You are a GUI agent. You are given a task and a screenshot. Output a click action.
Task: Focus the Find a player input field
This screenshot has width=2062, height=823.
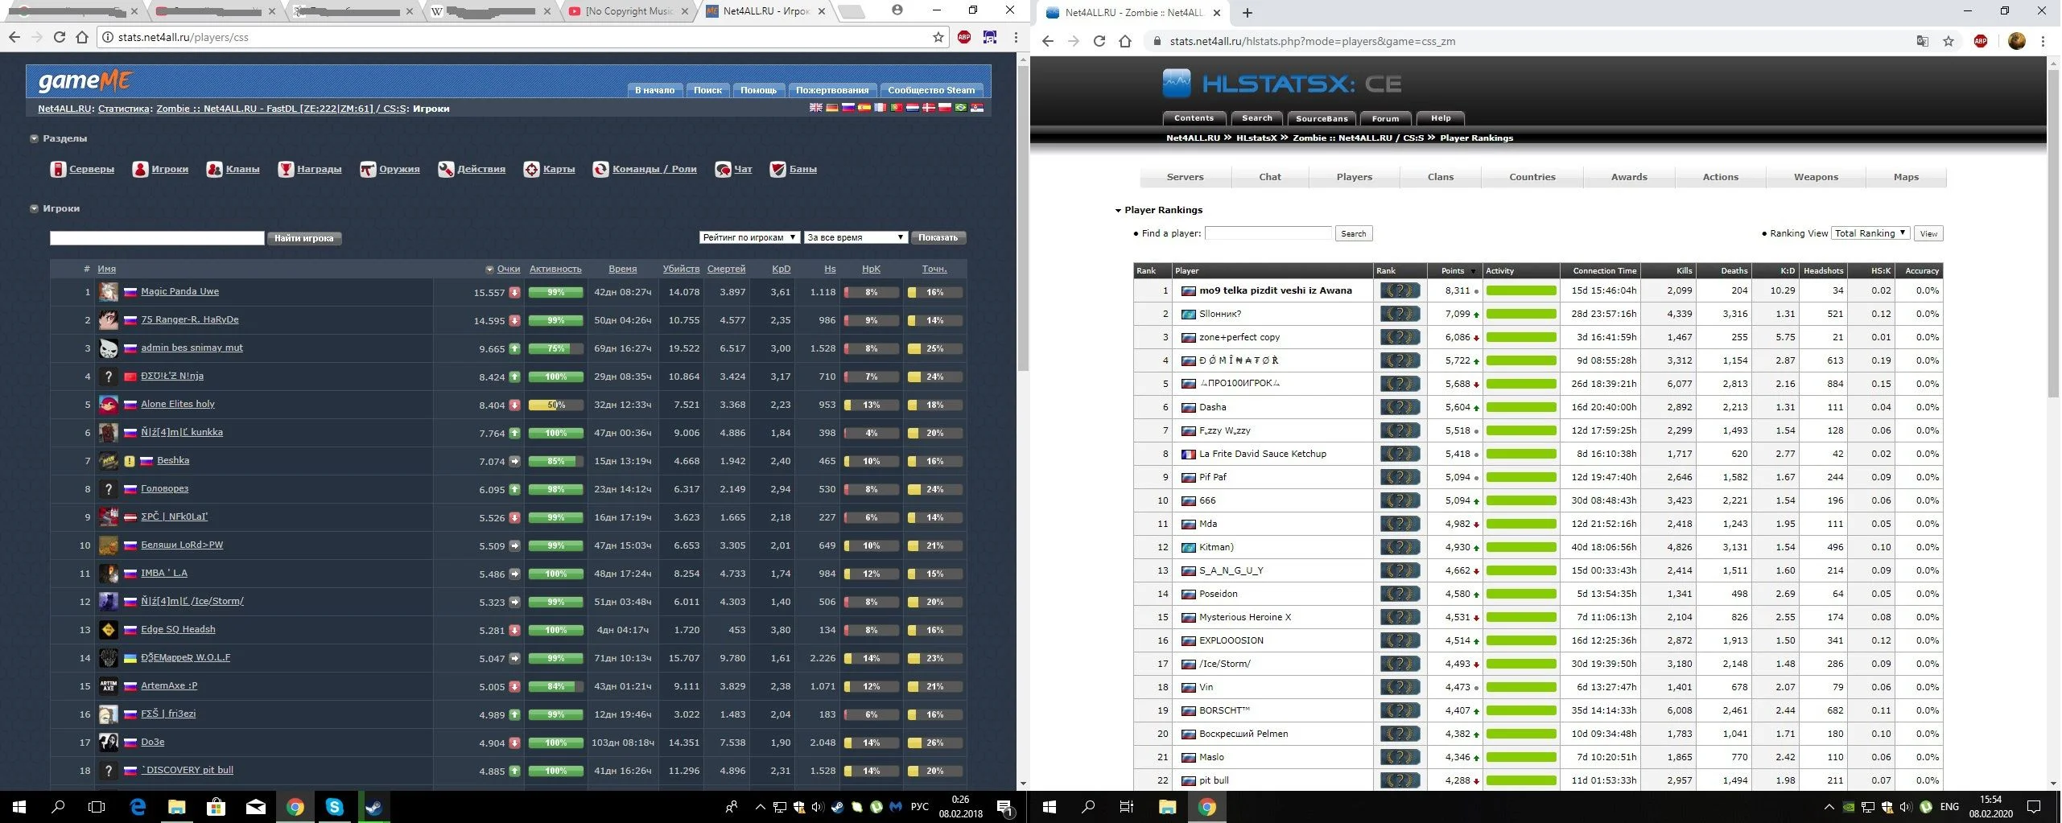click(1268, 233)
